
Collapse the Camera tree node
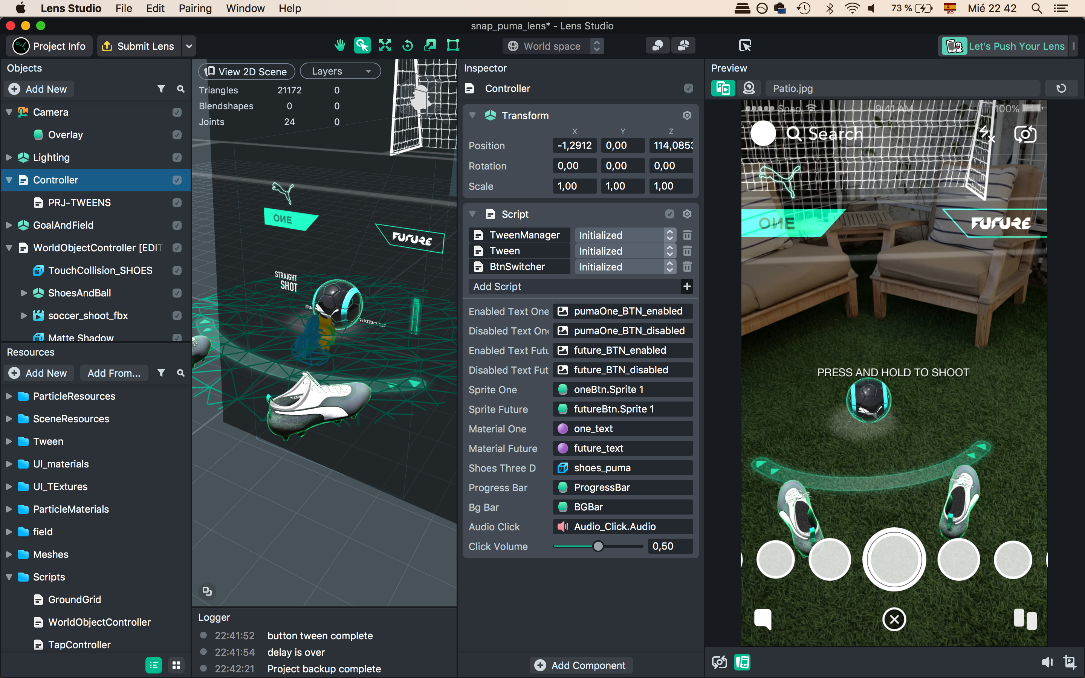click(9, 112)
